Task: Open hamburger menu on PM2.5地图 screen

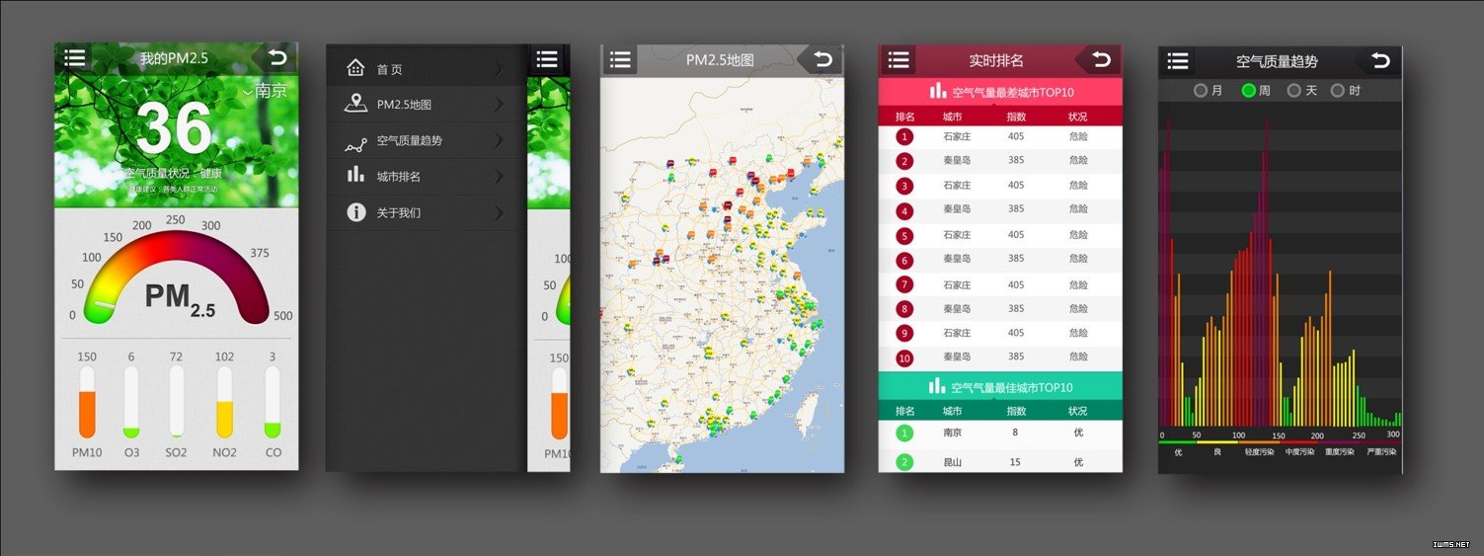Action: click(620, 59)
